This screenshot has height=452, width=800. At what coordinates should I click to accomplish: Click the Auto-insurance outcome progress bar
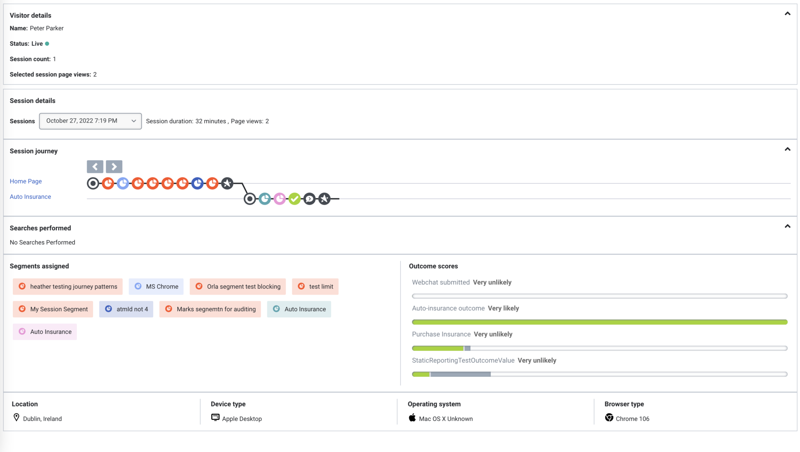(x=599, y=322)
